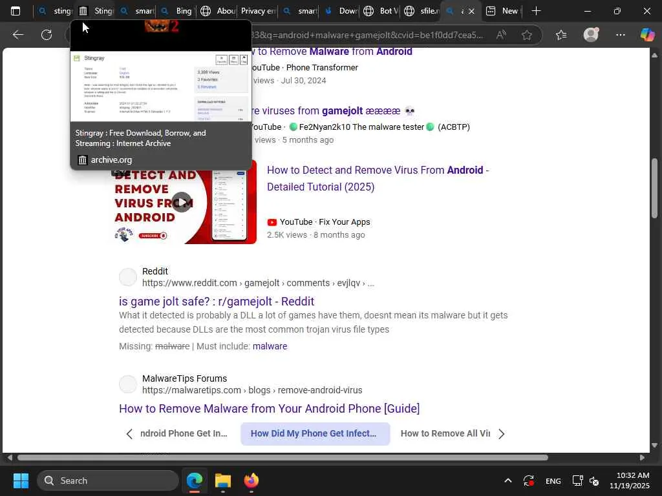
Task: Open Settings and more ellipsis menu
Action: click(620, 35)
